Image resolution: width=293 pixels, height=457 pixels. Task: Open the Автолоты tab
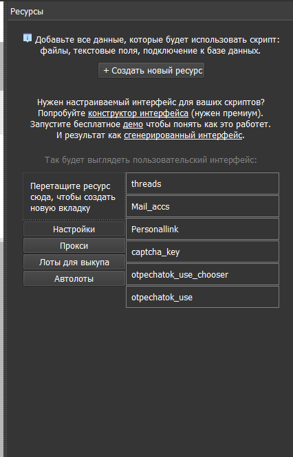tap(74, 278)
